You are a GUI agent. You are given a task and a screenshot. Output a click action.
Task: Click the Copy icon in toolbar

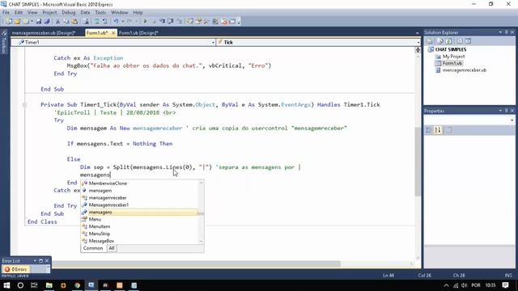click(x=66, y=22)
